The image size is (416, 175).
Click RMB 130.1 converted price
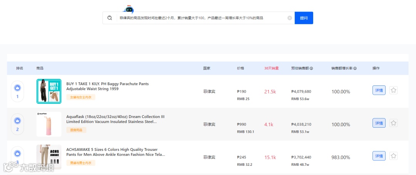click(x=245, y=132)
